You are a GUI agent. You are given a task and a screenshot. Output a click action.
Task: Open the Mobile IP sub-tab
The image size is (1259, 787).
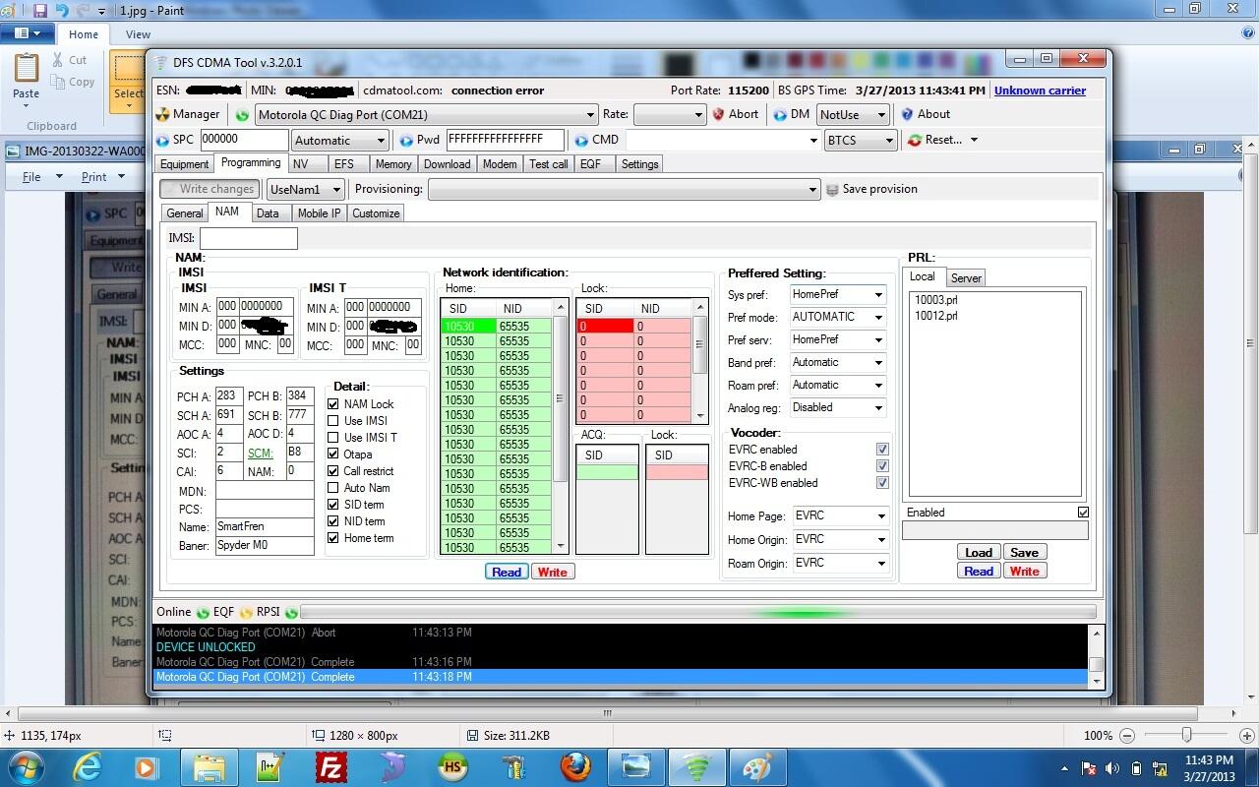[319, 213]
